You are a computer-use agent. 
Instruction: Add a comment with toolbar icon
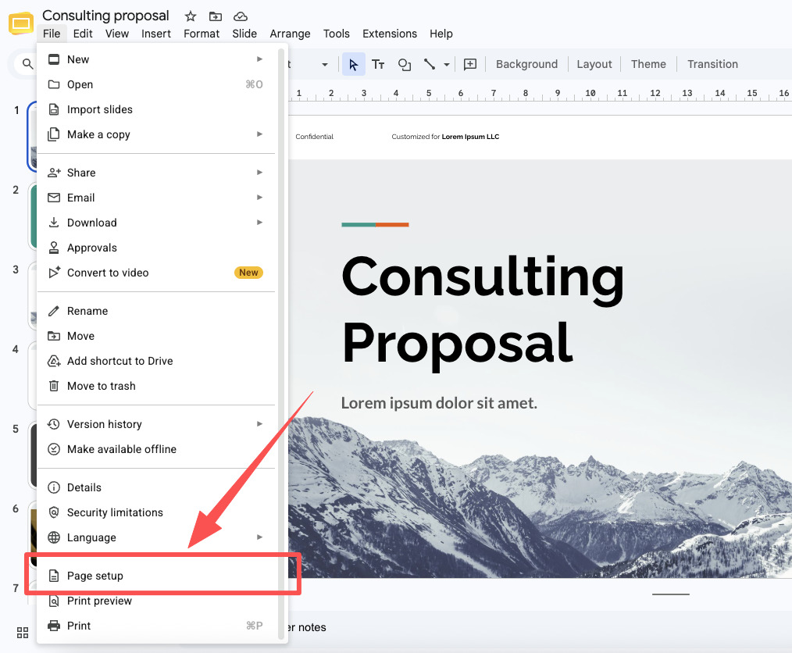point(470,64)
